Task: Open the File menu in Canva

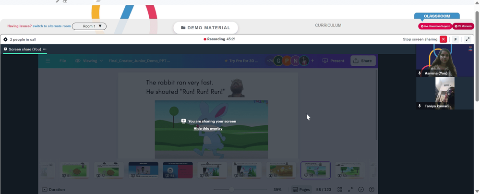Action: click(x=63, y=61)
